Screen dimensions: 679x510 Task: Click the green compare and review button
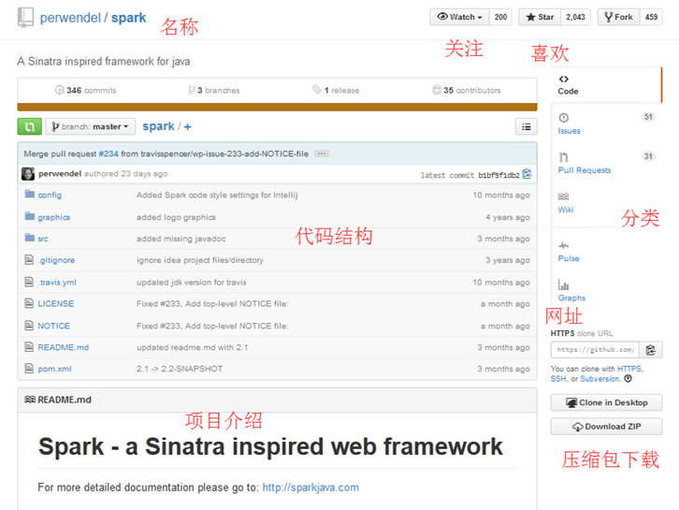tap(29, 126)
